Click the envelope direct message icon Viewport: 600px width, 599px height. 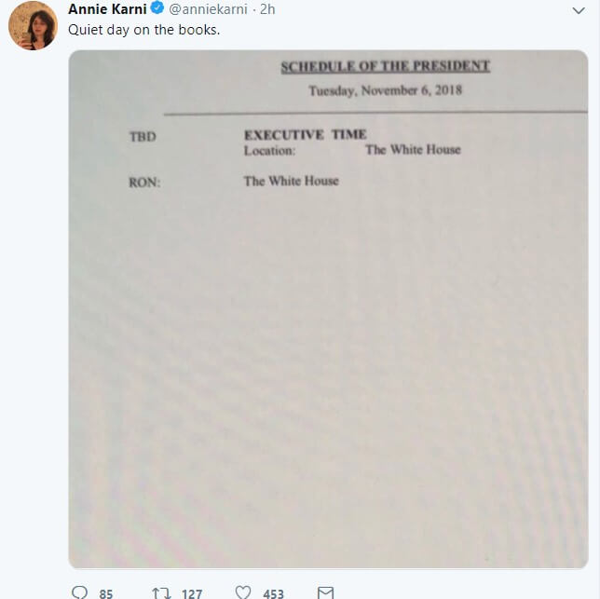click(325, 592)
